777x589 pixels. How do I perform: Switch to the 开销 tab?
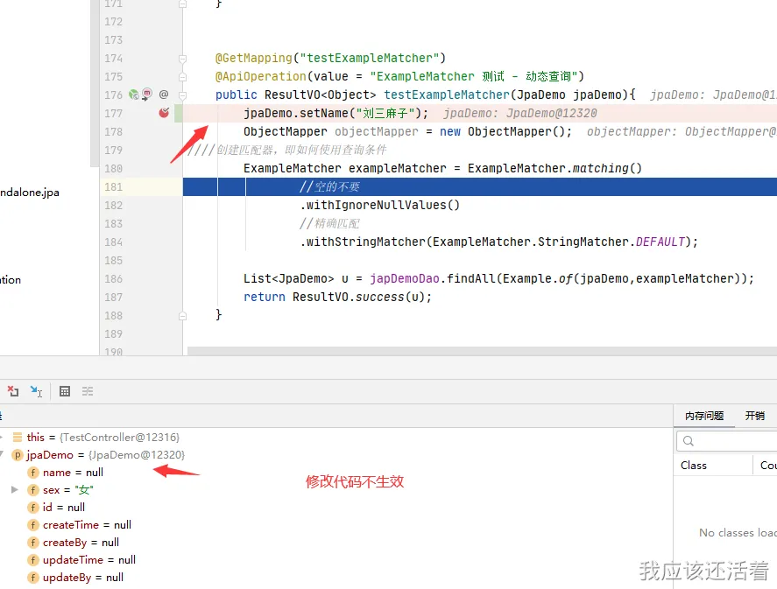tap(754, 416)
